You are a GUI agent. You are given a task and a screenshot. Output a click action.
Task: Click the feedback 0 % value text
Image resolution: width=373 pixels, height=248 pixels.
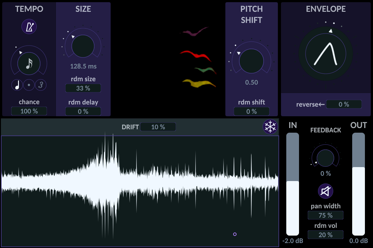point(325,173)
